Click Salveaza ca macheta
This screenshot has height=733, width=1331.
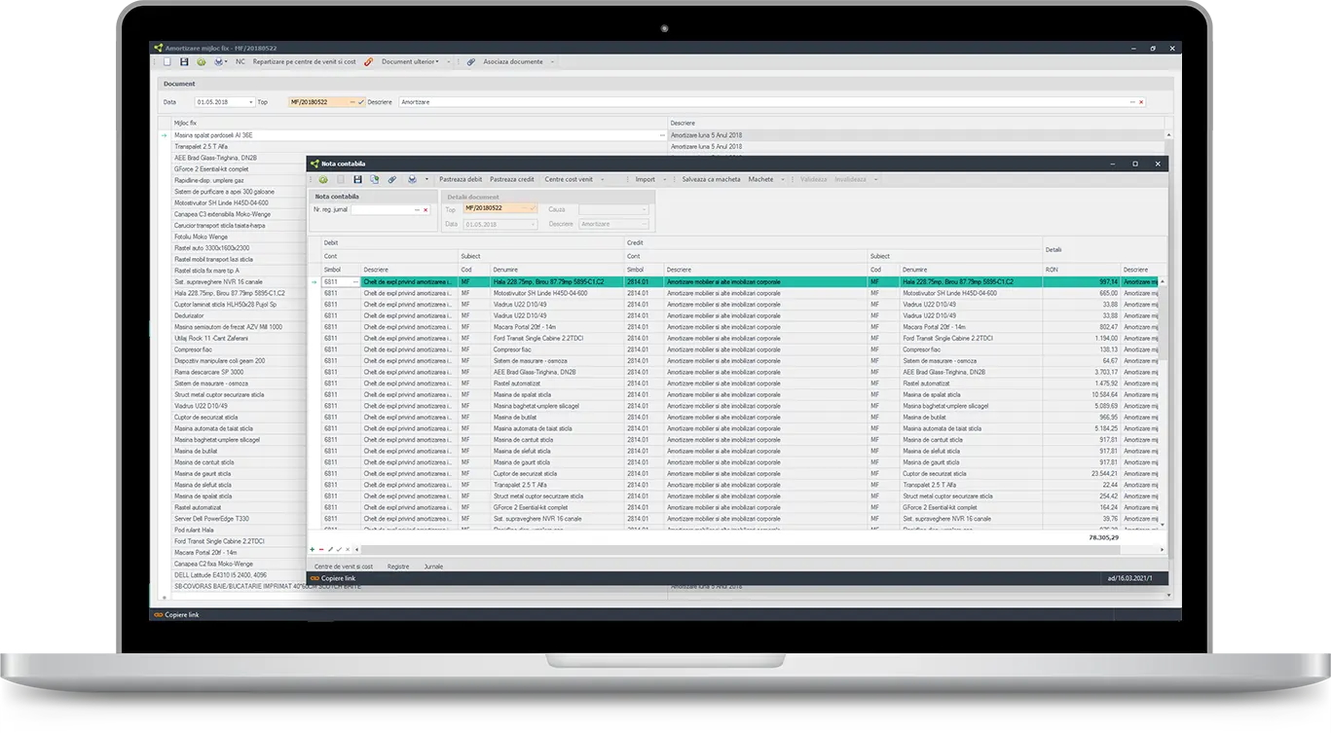pyautogui.click(x=711, y=179)
